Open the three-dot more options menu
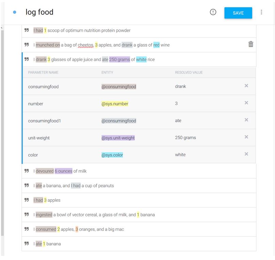The height and width of the screenshot is (260, 275). [x=261, y=12]
